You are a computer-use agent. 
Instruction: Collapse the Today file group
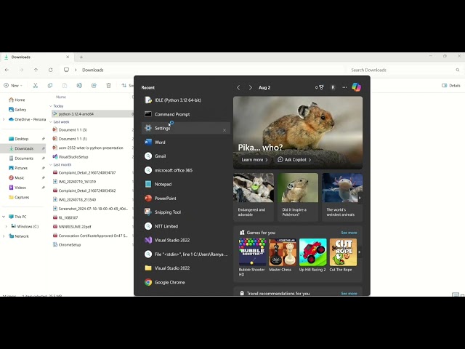click(51, 106)
